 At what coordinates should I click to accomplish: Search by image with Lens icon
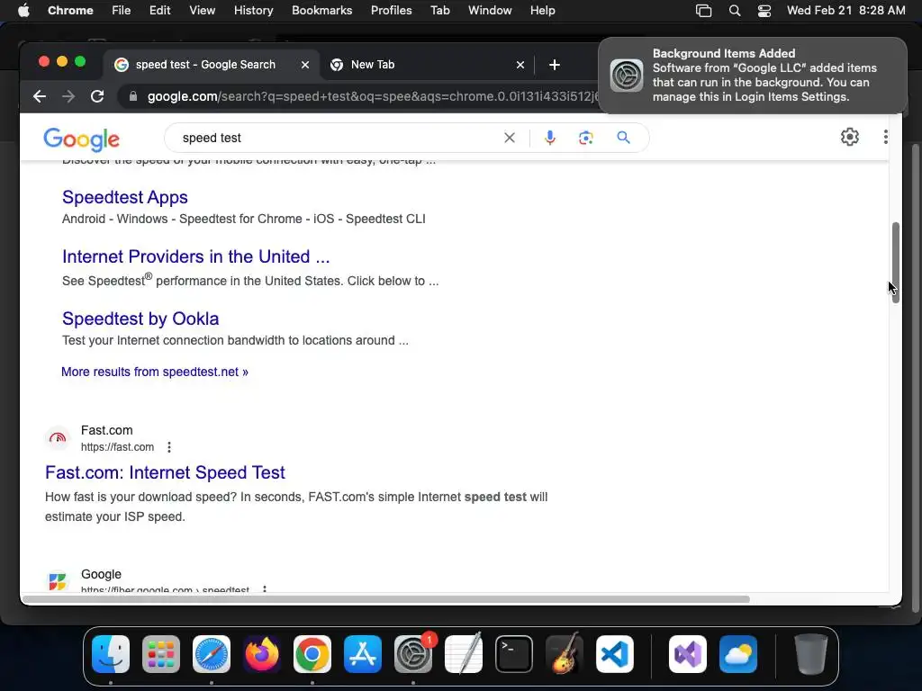click(x=585, y=138)
